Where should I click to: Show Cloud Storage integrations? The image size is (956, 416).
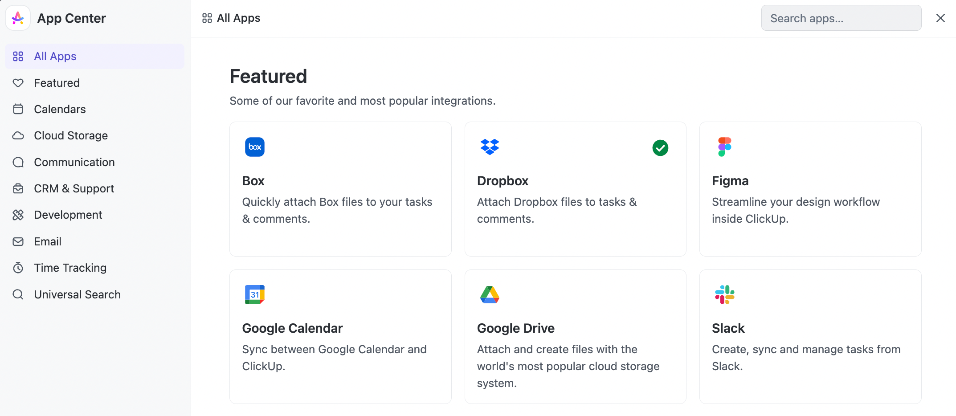point(71,135)
